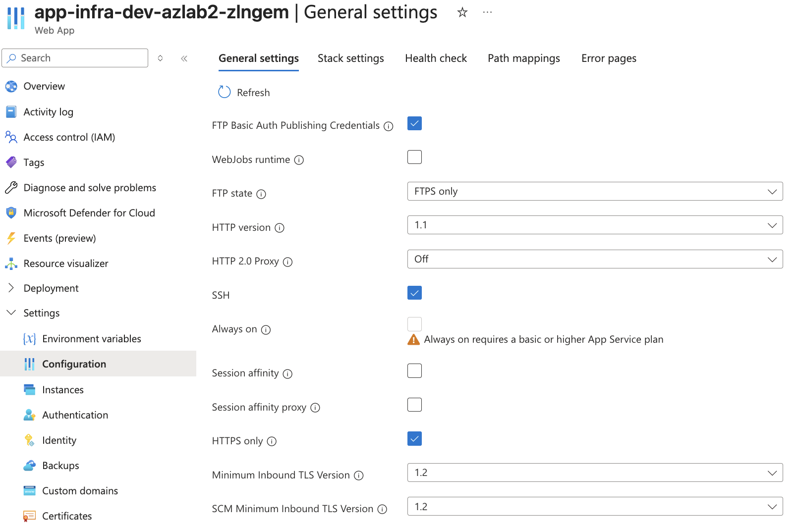Collapse the Settings section
This screenshot has width=798, height=526.
[11, 313]
